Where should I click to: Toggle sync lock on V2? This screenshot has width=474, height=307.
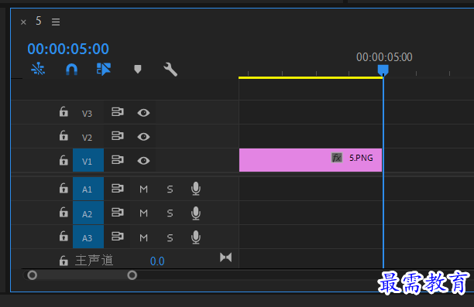[118, 136]
